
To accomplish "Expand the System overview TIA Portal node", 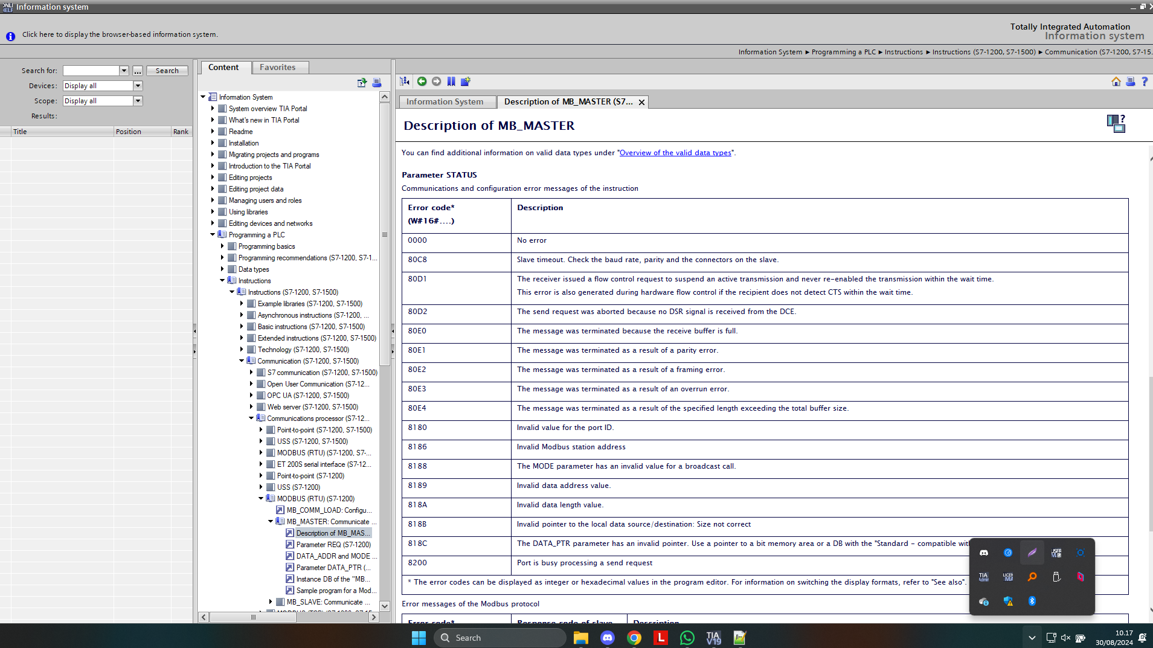I will [213, 108].
